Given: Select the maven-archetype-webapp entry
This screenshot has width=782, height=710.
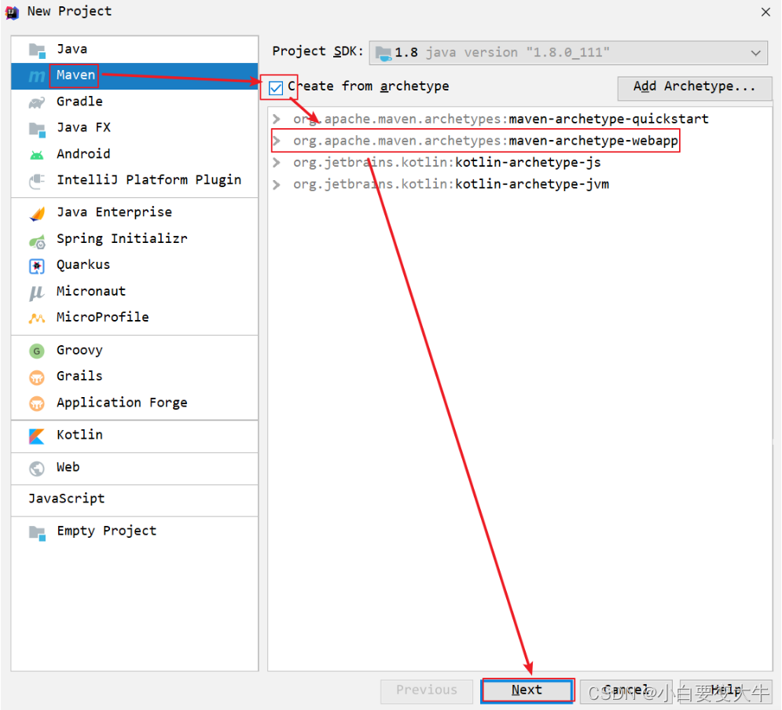Looking at the screenshot, I should [486, 140].
